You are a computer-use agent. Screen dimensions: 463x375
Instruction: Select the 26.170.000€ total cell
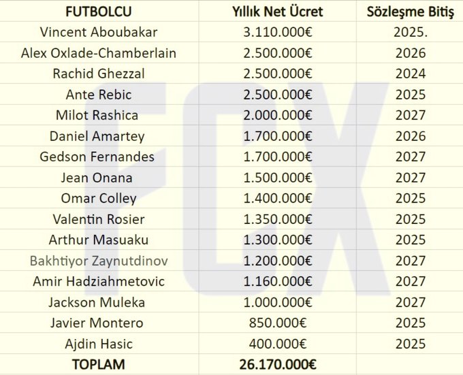[x=278, y=364]
